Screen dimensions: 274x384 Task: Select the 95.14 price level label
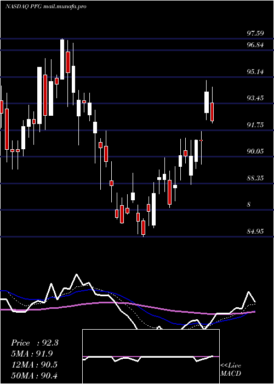tap(255, 72)
